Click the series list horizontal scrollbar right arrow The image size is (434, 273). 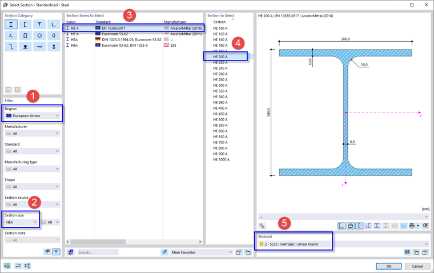point(200,242)
